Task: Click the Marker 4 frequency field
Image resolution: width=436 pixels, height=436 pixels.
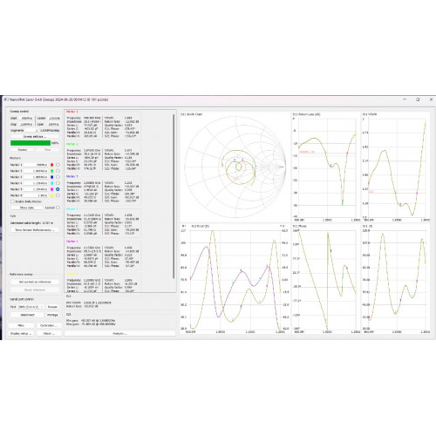Action: 36,183
